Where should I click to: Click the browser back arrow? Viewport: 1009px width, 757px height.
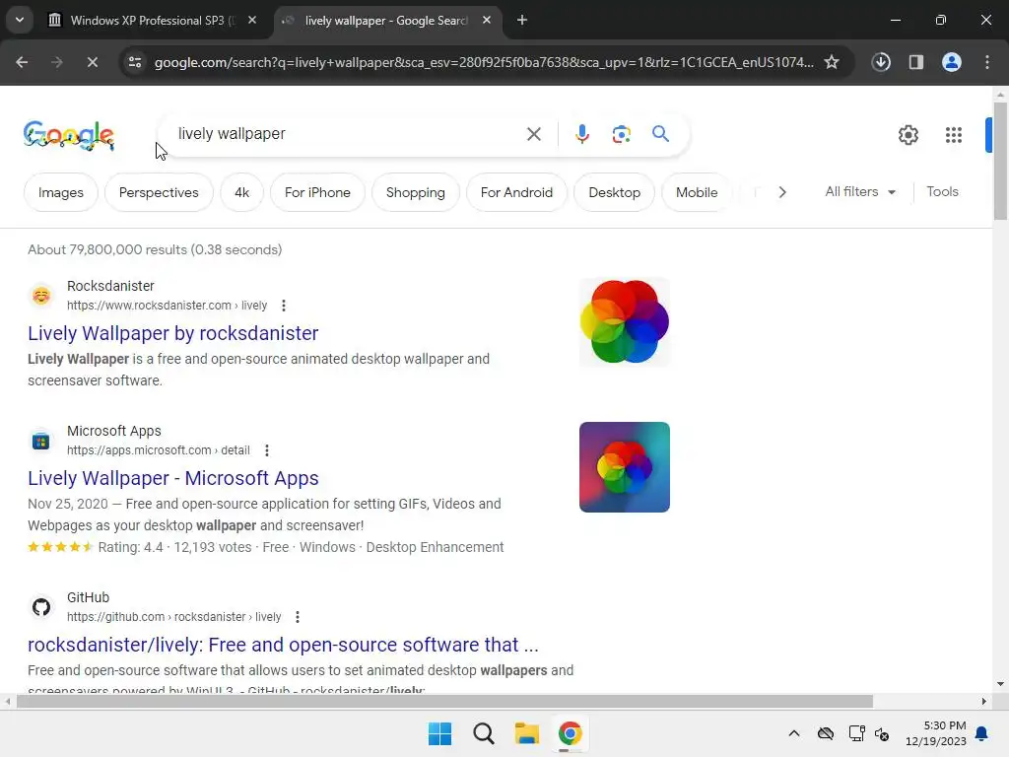coord(22,62)
